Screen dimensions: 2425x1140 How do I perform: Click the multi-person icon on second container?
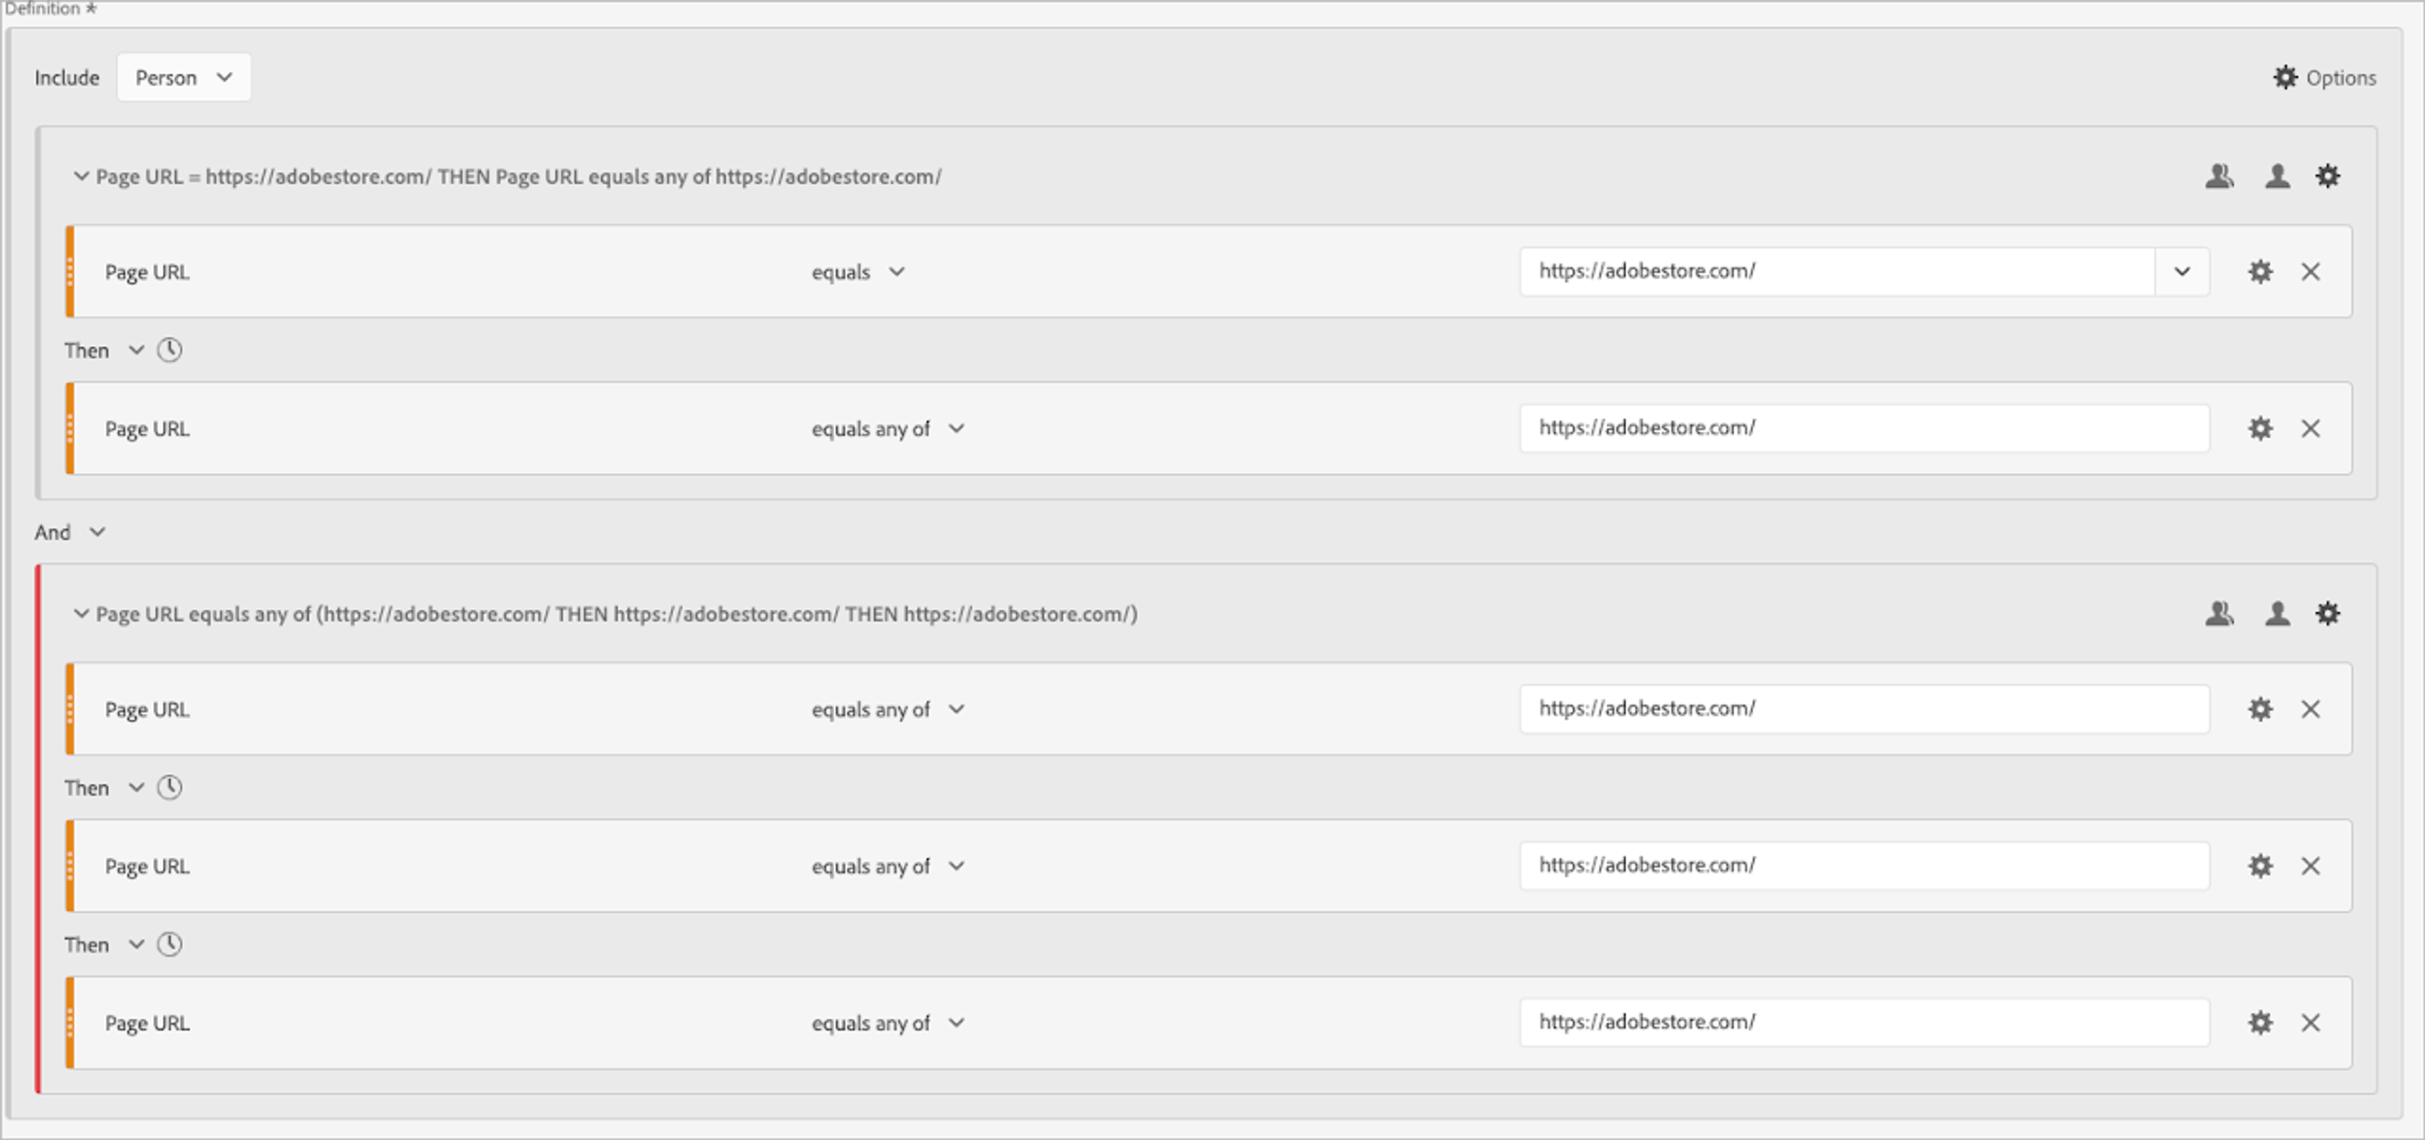click(x=2219, y=614)
